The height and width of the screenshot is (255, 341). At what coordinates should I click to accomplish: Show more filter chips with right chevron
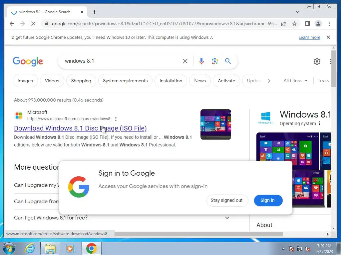269,81
